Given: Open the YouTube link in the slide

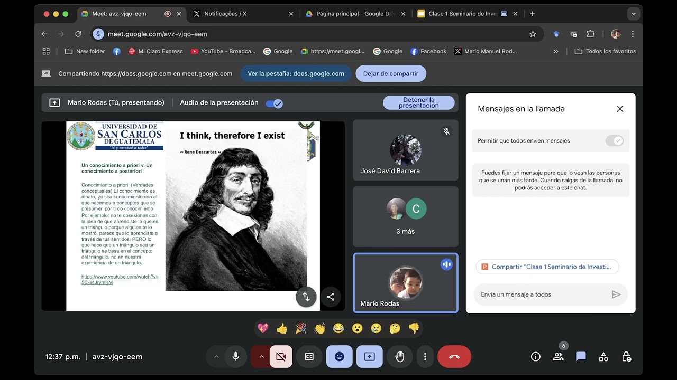Looking at the screenshot, I should (120, 280).
